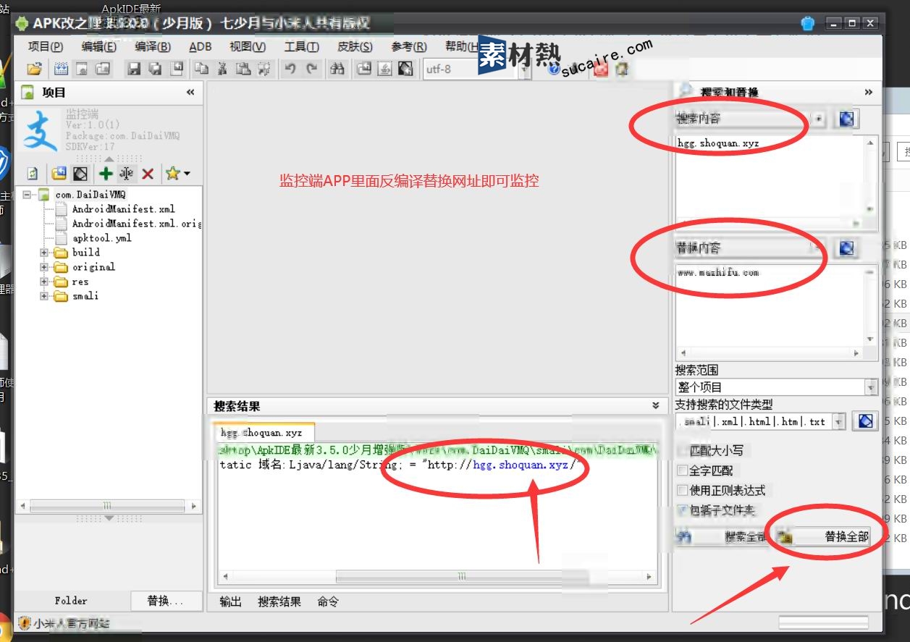
Task: Open the ADB menu
Action: (201, 46)
